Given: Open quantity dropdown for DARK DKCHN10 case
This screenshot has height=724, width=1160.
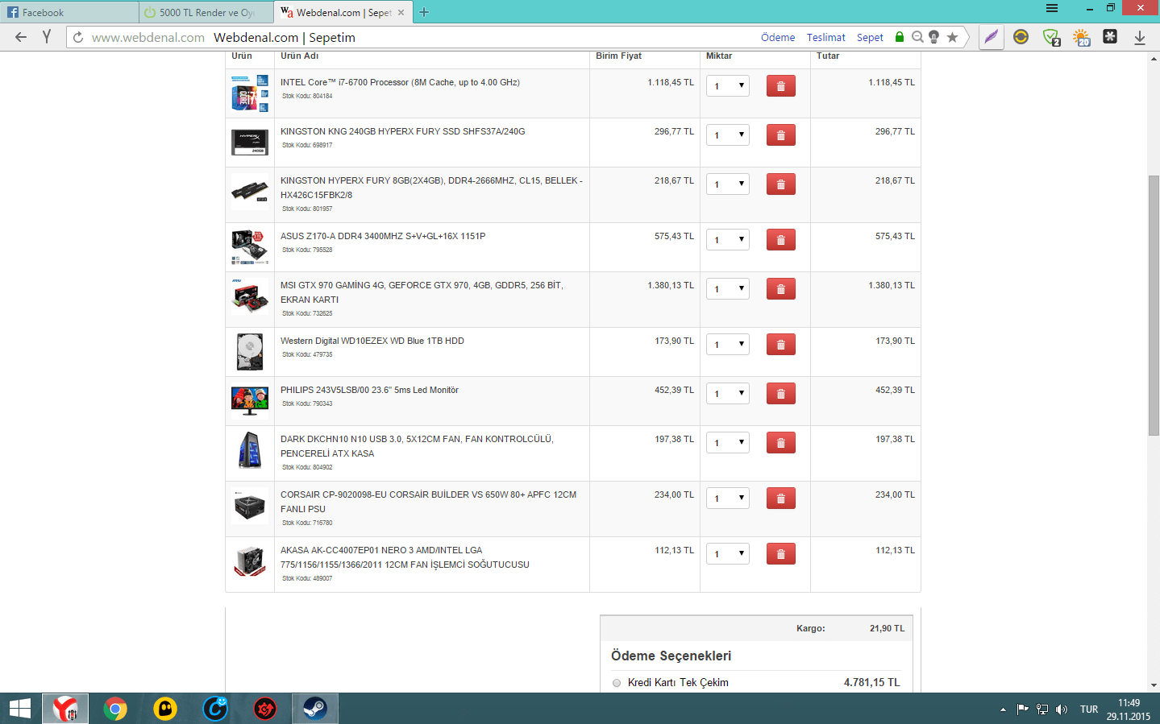Looking at the screenshot, I should (728, 443).
